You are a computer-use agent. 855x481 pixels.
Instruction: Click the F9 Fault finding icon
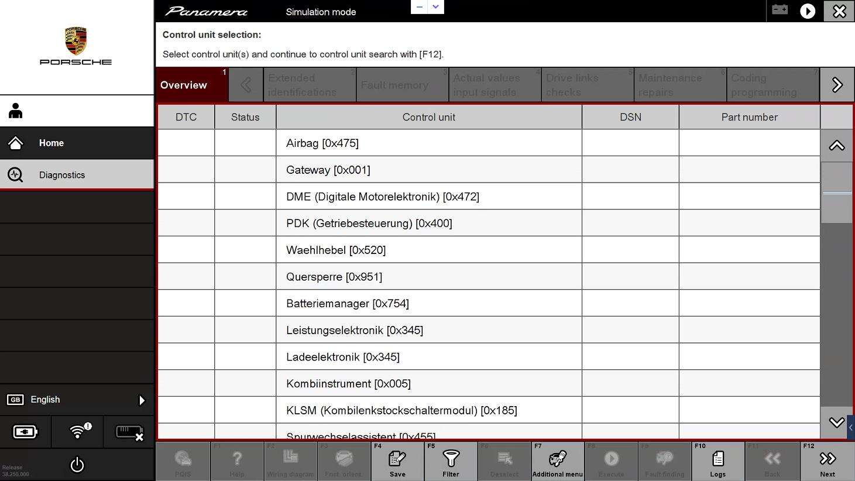pyautogui.click(x=665, y=461)
